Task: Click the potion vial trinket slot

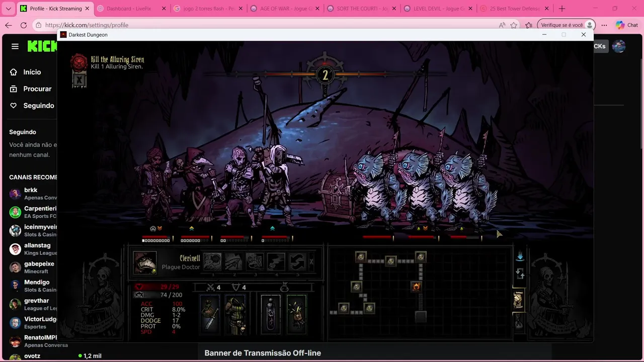Action: pos(271,314)
